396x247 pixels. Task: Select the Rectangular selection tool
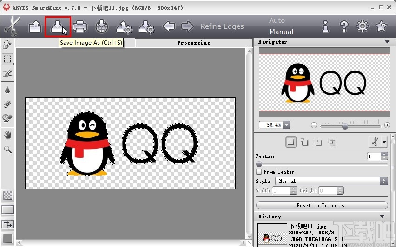coord(7,59)
